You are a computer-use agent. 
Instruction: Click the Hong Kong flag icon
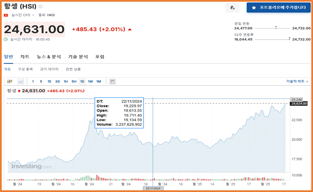coord(6,15)
